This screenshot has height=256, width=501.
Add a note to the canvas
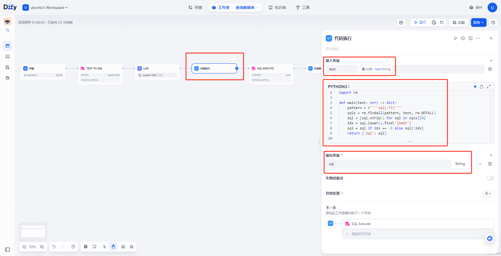tap(94, 247)
